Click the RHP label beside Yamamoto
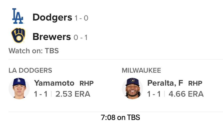Viewport: 223px width, 128px height. (86, 83)
